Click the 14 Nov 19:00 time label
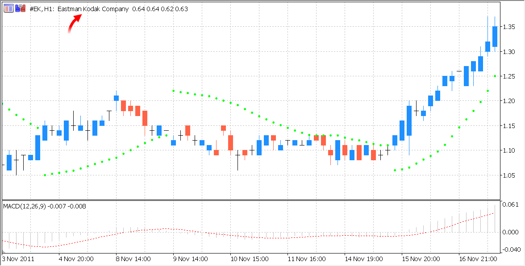The image size is (525, 266). (364, 259)
